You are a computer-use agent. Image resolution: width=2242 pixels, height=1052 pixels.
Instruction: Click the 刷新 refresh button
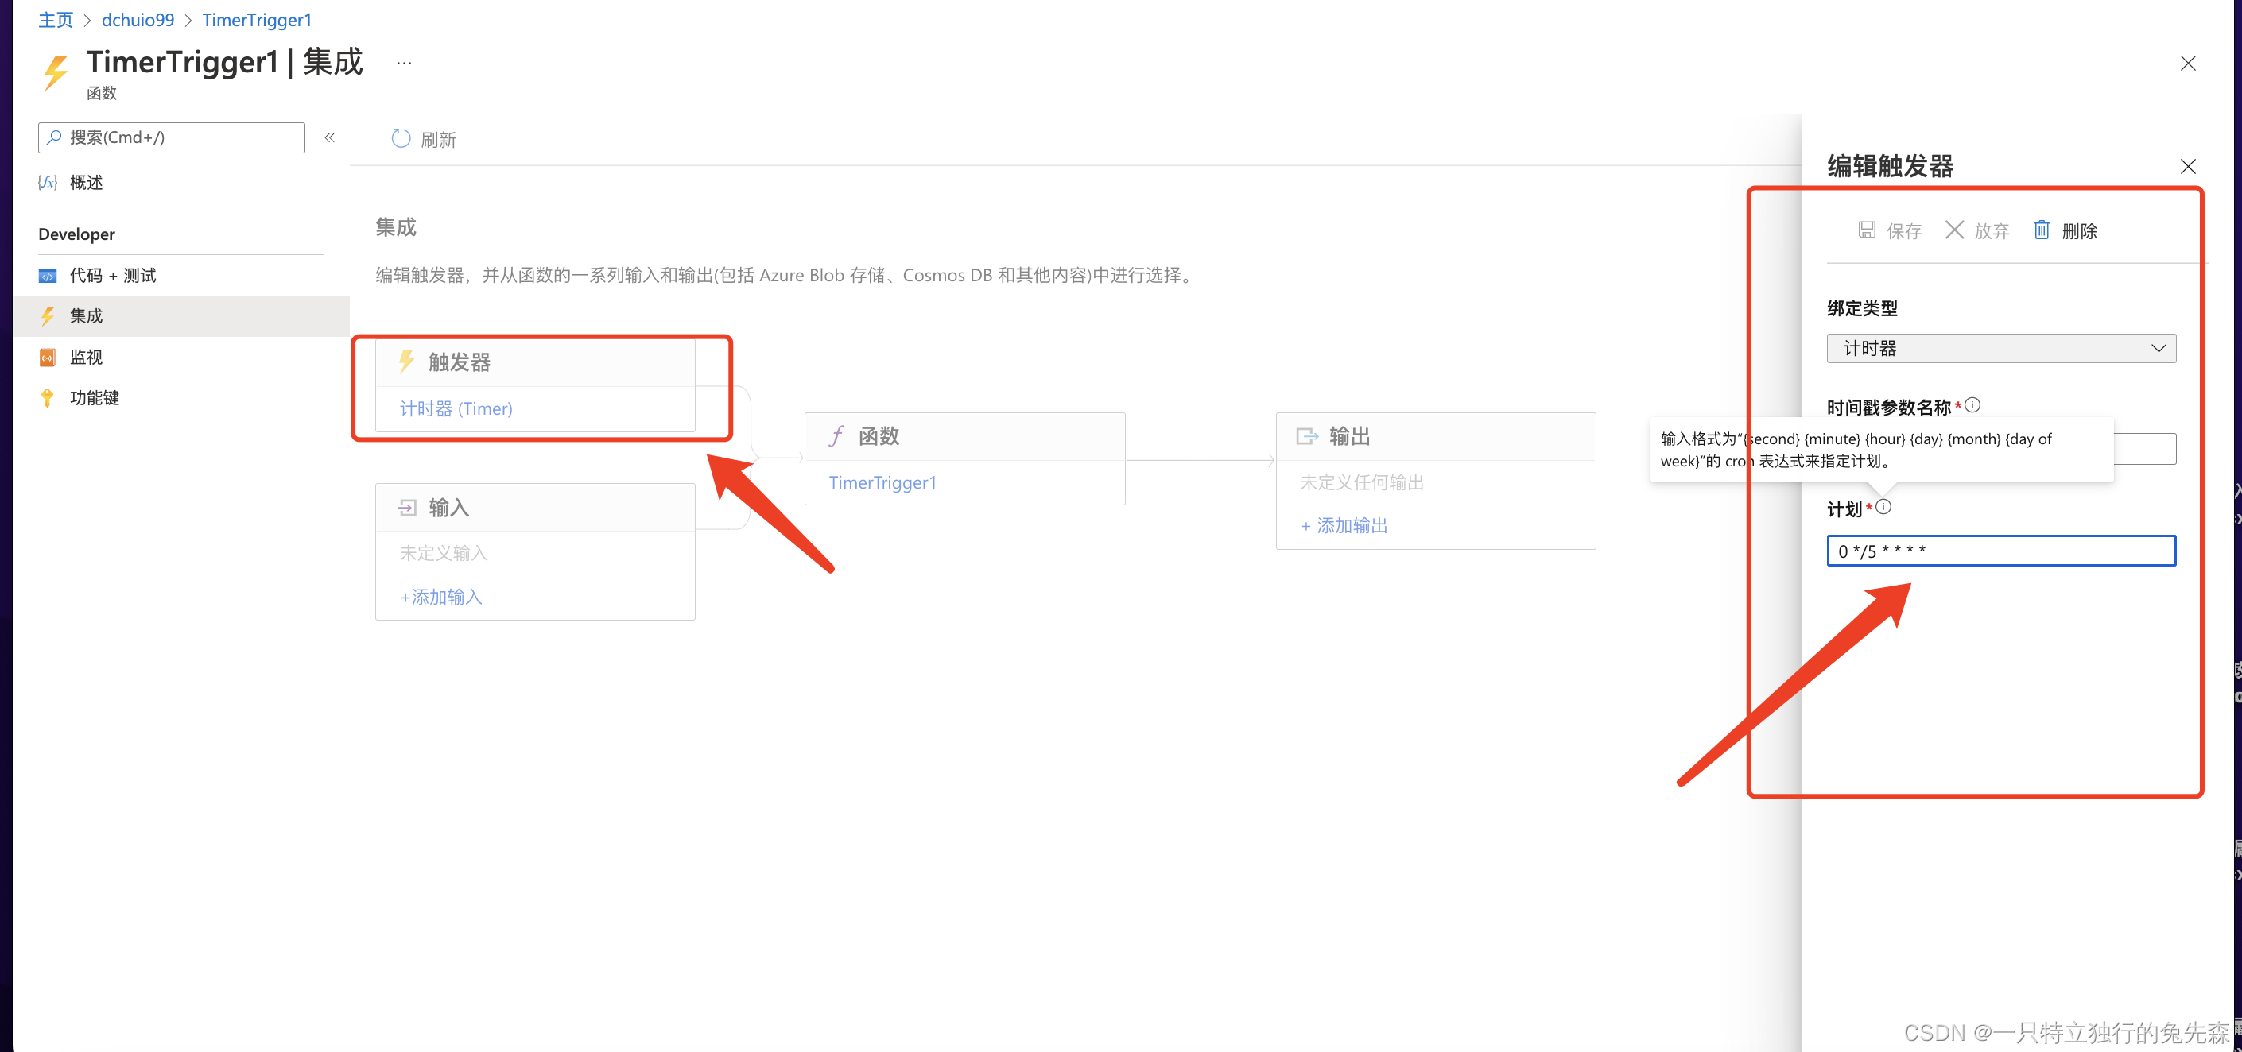click(x=424, y=139)
